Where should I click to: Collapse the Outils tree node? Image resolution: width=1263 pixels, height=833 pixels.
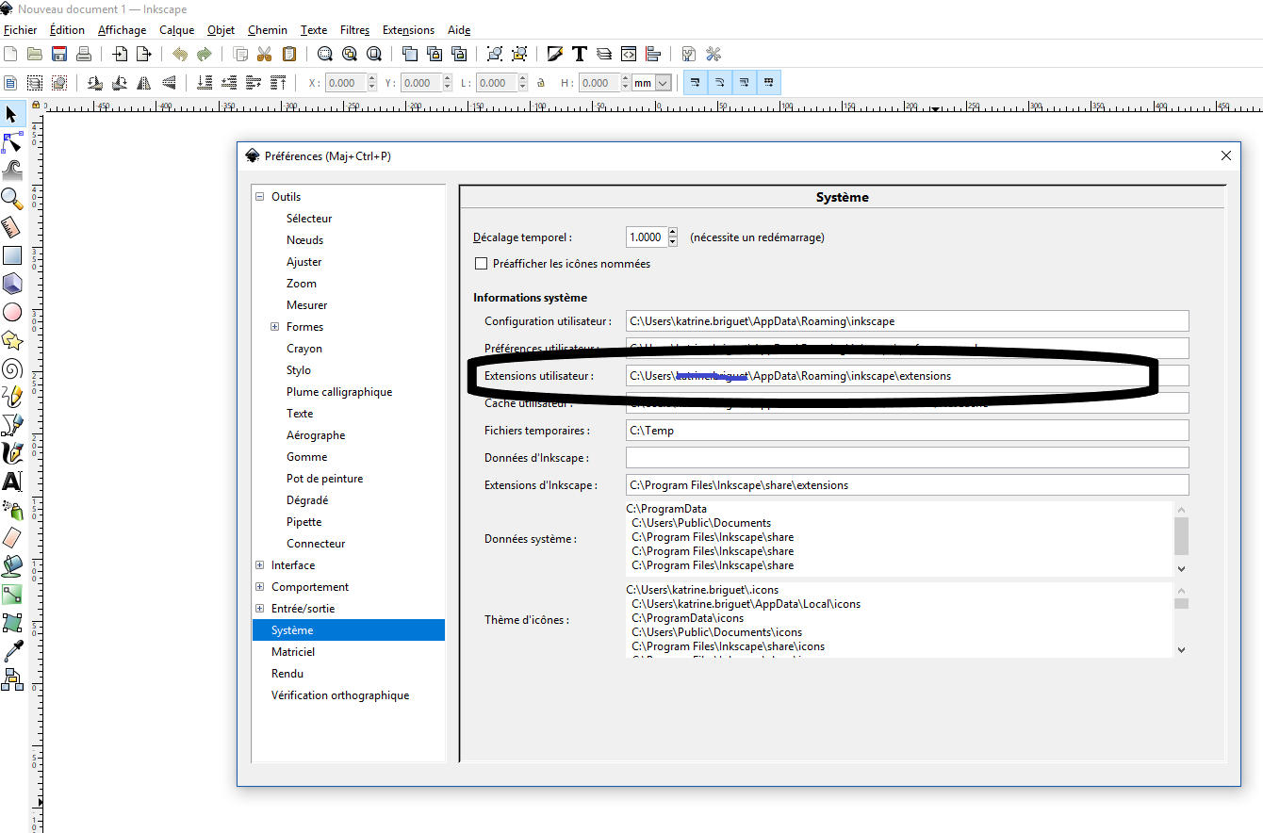[260, 197]
